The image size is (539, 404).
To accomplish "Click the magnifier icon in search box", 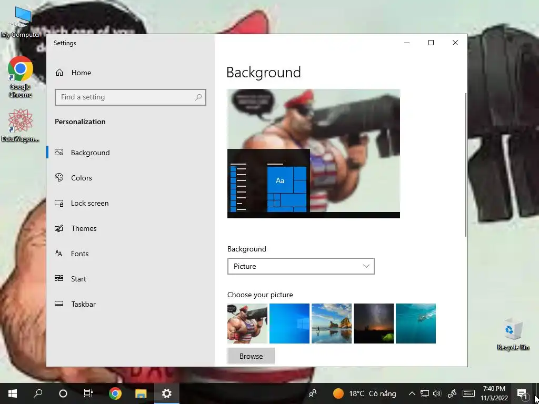I will pos(198,97).
